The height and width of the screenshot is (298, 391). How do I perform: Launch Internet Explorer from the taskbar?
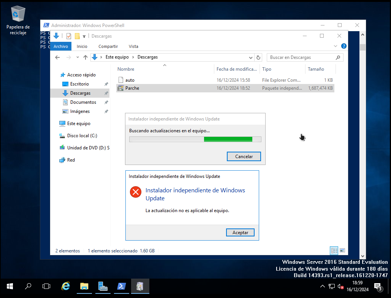[66, 286]
